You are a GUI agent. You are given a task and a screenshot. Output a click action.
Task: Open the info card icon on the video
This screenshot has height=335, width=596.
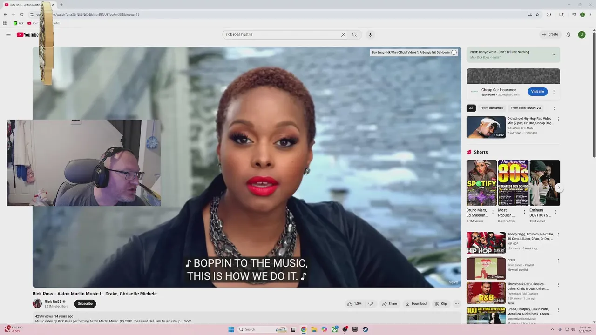pyautogui.click(x=454, y=52)
